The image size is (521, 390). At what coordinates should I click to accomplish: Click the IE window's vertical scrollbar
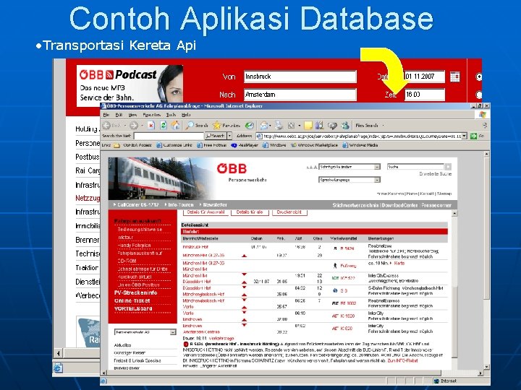click(487, 259)
